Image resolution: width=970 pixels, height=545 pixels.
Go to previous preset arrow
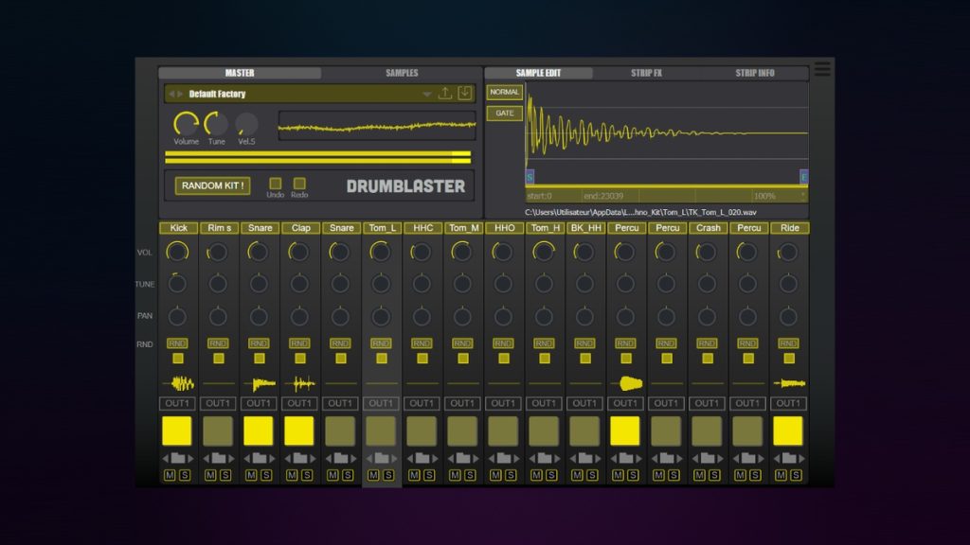[x=171, y=94]
